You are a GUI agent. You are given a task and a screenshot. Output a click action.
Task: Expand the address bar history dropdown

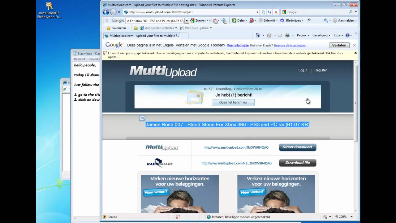coord(257,12)
